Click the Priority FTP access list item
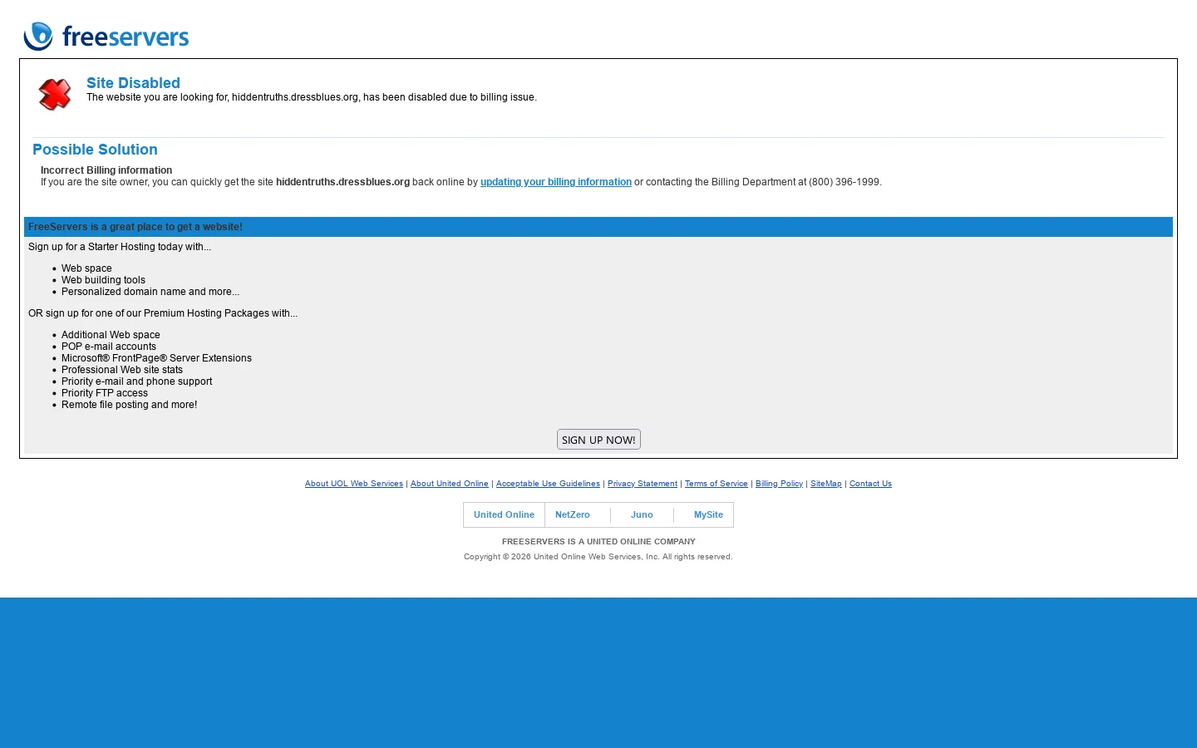The image size is (1197, 748). [105, 393]
